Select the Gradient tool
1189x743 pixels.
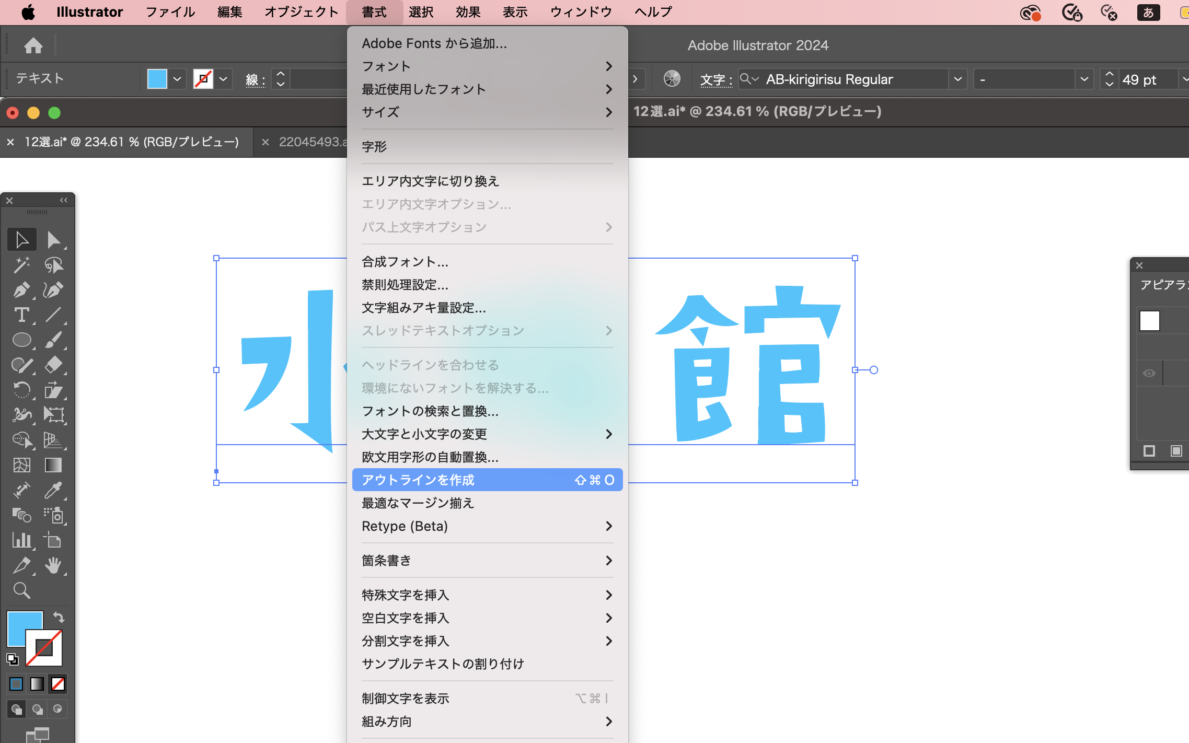pyautogui.click(x=53, y=465)
